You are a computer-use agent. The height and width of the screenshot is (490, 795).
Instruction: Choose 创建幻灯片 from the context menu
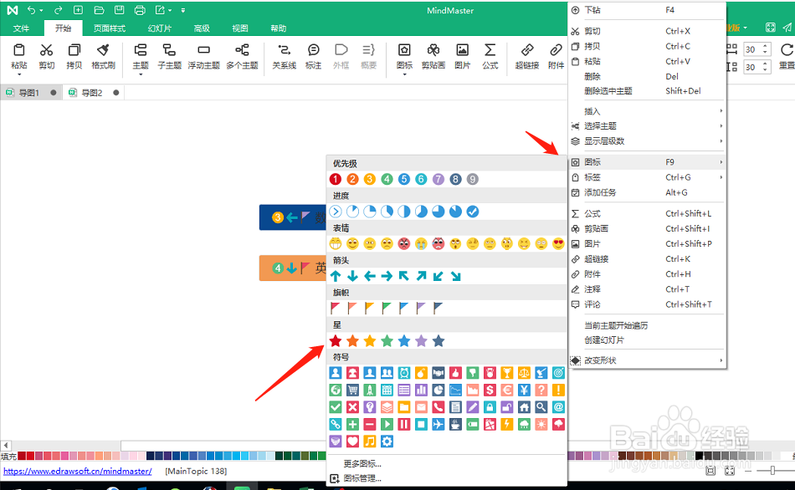click(646, 340)
